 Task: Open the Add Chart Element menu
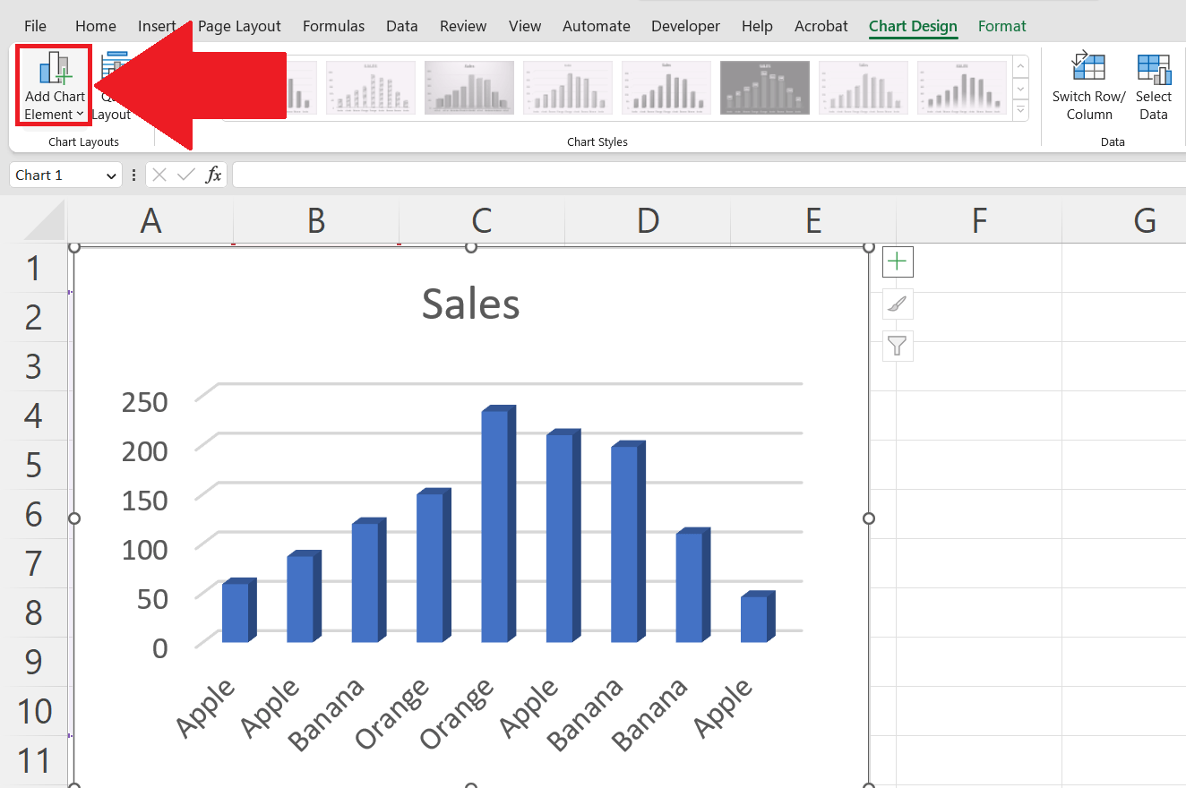pos(55,87)
